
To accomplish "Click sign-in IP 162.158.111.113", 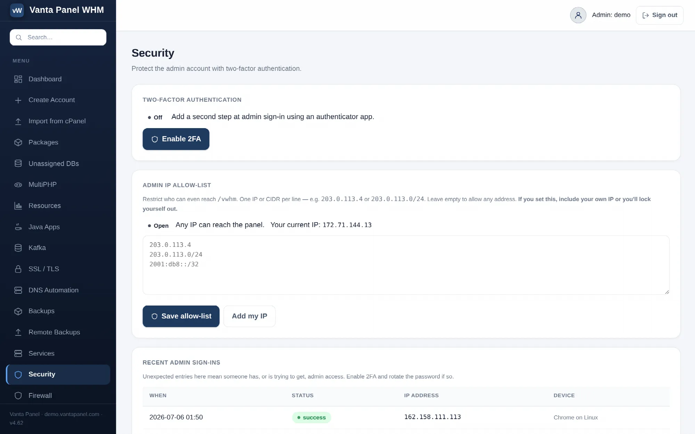I will click(432, 417).
